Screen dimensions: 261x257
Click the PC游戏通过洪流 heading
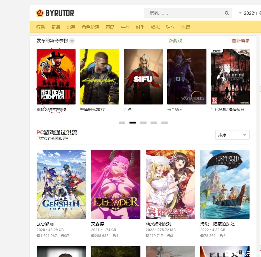[57, 132]
